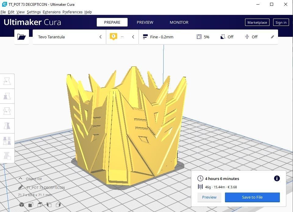Switch to left side view cube icon
The width and height of the screenshot is (293, 212).
(x=49, y=205)
